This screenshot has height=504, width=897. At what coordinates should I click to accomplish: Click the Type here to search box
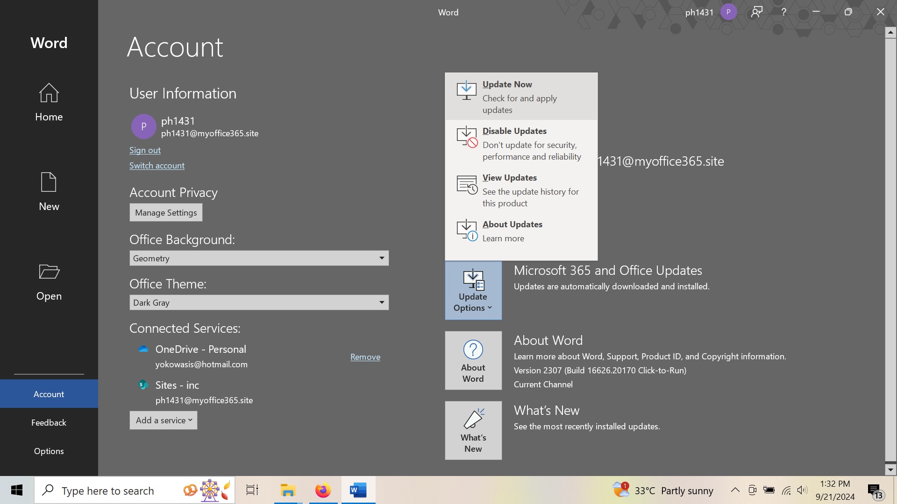[135, 490]
